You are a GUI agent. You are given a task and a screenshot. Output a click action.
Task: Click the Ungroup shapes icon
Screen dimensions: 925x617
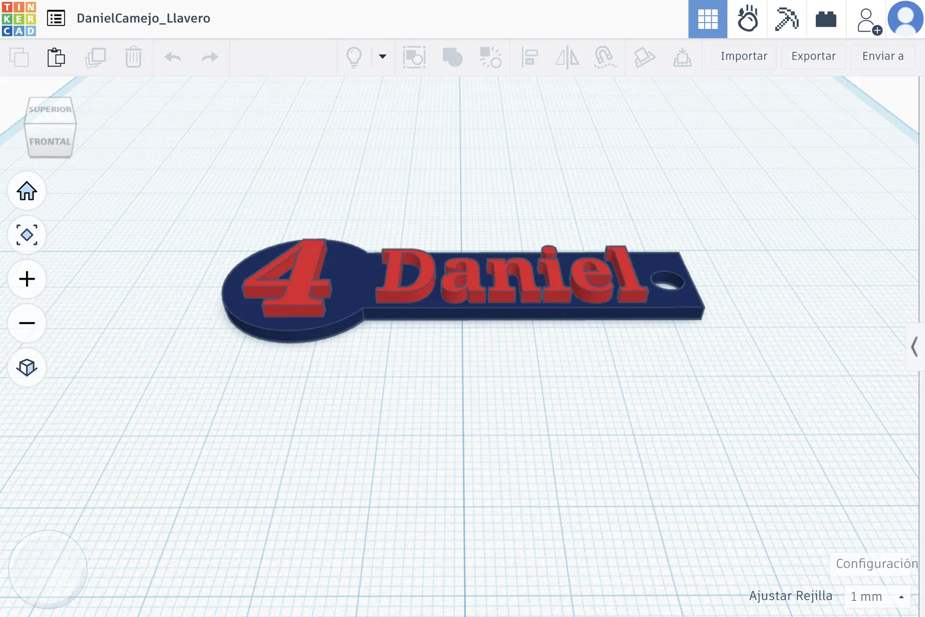point(491,57)
